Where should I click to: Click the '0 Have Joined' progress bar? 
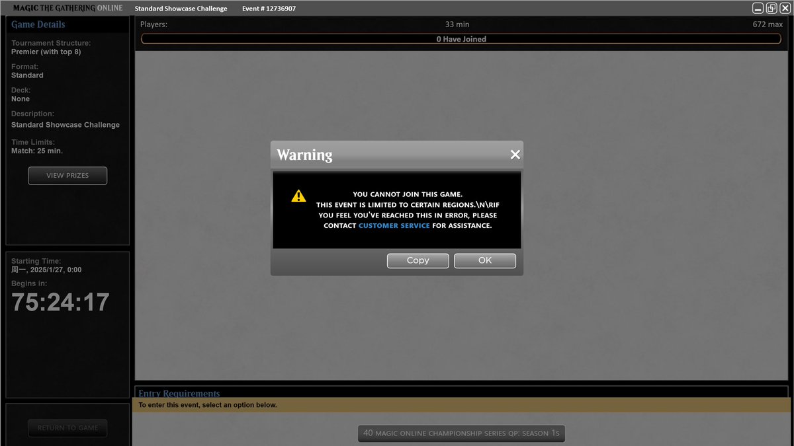pyautogui.click(x=461, y=39)
